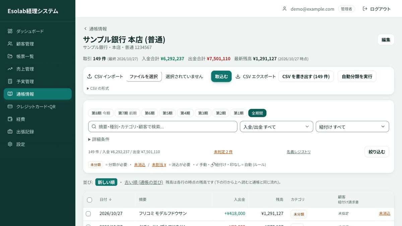Click the user profile icon beside the email
This screenshot has width=402, height=226.
(x=285, y=9)
